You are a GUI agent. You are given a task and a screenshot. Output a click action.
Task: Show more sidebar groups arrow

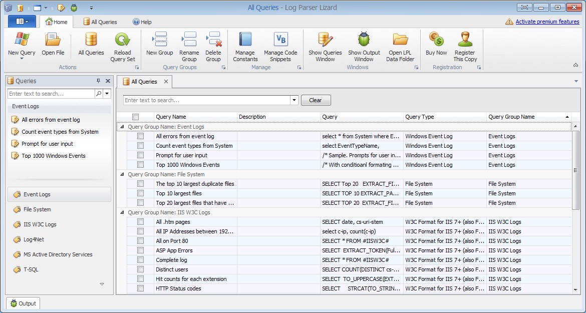(x=102, y=284)
